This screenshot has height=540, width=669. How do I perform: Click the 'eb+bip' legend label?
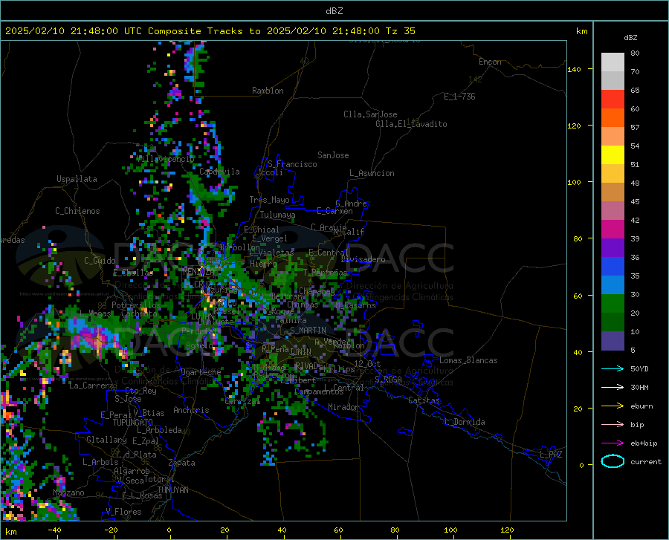(644, 443)
